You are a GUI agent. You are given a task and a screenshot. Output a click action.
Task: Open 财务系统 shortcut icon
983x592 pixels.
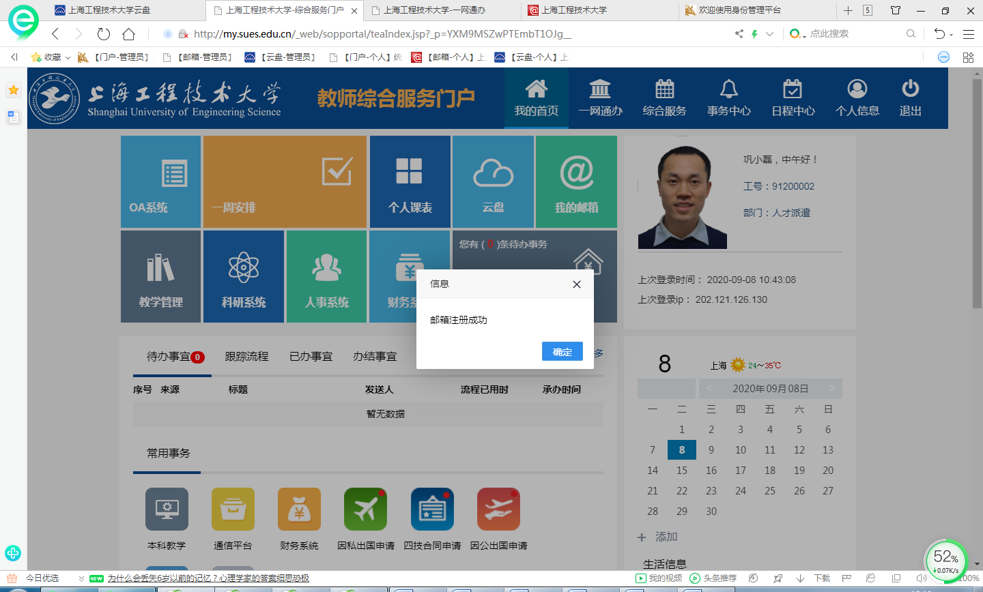click(x=299, y=509)
